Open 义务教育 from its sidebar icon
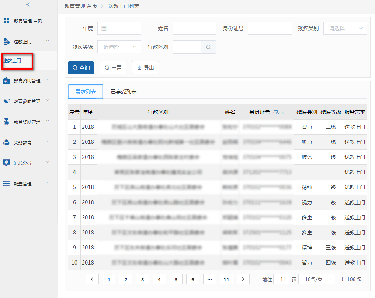The height and width of the screenshot is (298, 375). point(6,142)
